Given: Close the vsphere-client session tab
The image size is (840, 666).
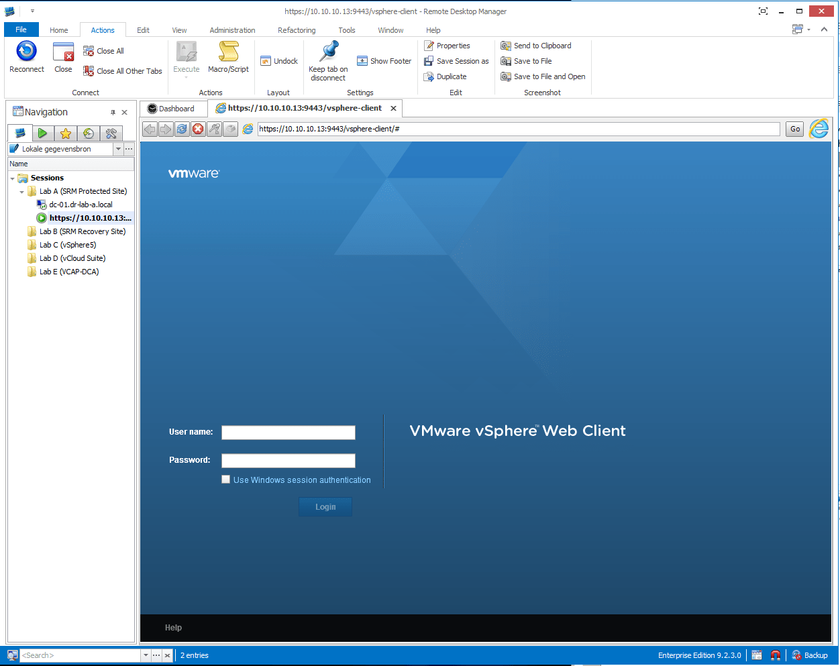Looking at the screenshot, I should point(393,108).
